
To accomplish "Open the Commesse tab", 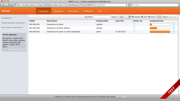I will [44, 11].
